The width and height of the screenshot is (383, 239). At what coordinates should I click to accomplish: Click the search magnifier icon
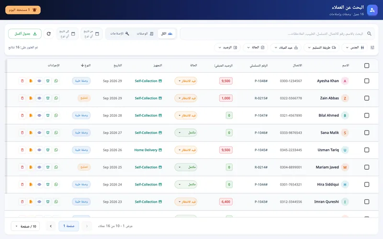369,33
